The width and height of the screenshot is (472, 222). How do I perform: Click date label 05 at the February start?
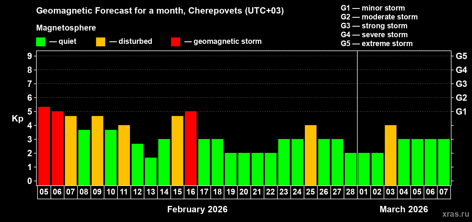pos(44,192)
